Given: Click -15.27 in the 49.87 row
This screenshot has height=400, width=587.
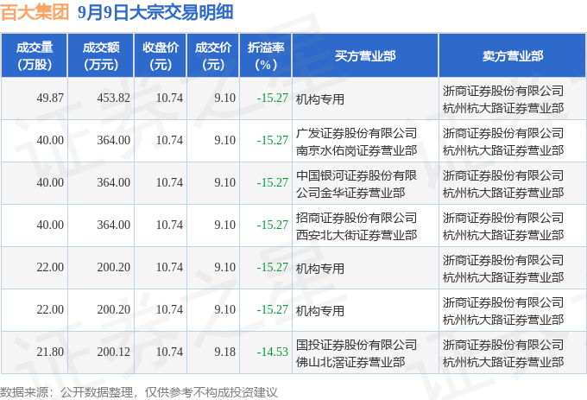Looking at the screenshot, I should (273, 98).
